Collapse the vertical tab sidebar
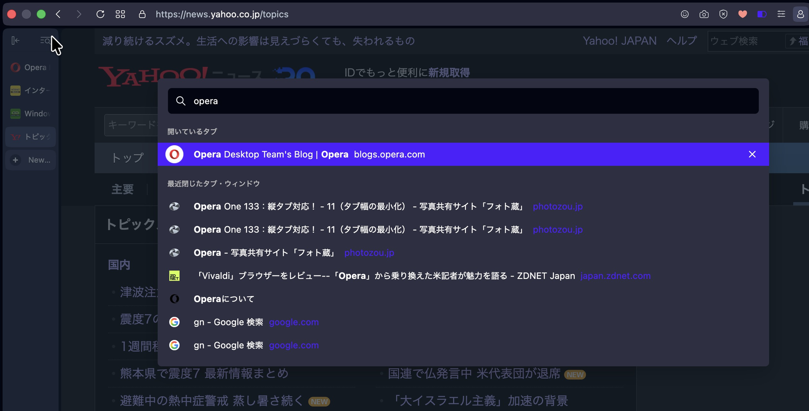Viewport: 809px width, 411px height. click(15, 41)
